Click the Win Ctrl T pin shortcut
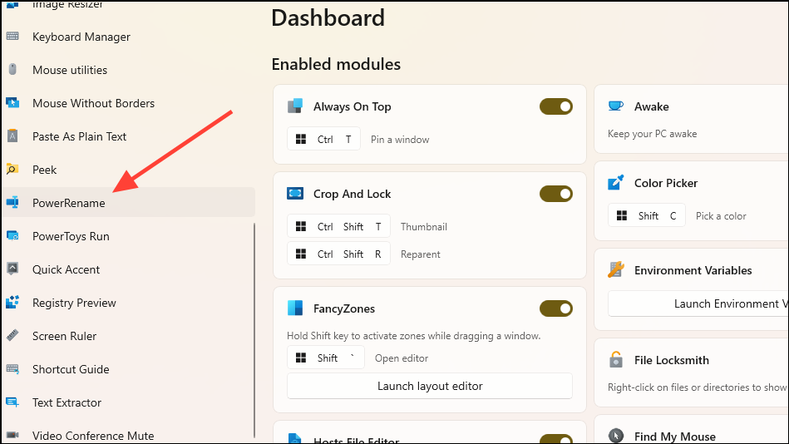The image size is (789, 444). [x=323, y=139]
